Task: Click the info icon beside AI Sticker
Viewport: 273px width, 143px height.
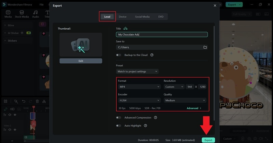Action: (22, 33)
